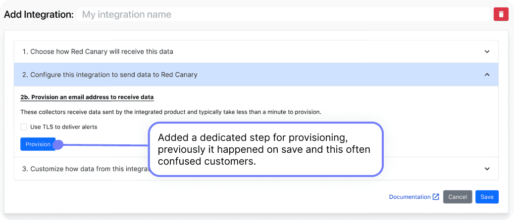This screenshot has width=514, height=220.
Task: Click the 'Use TLS to deliver alerts' label
Action: (x=63, y=127)
